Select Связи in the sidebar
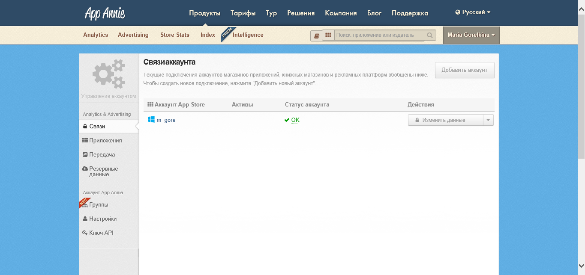585x275 pixels. (108, 127)
